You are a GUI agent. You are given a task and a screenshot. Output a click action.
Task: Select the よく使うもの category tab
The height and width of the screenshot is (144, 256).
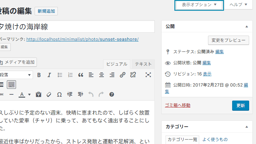pos(215,139)
